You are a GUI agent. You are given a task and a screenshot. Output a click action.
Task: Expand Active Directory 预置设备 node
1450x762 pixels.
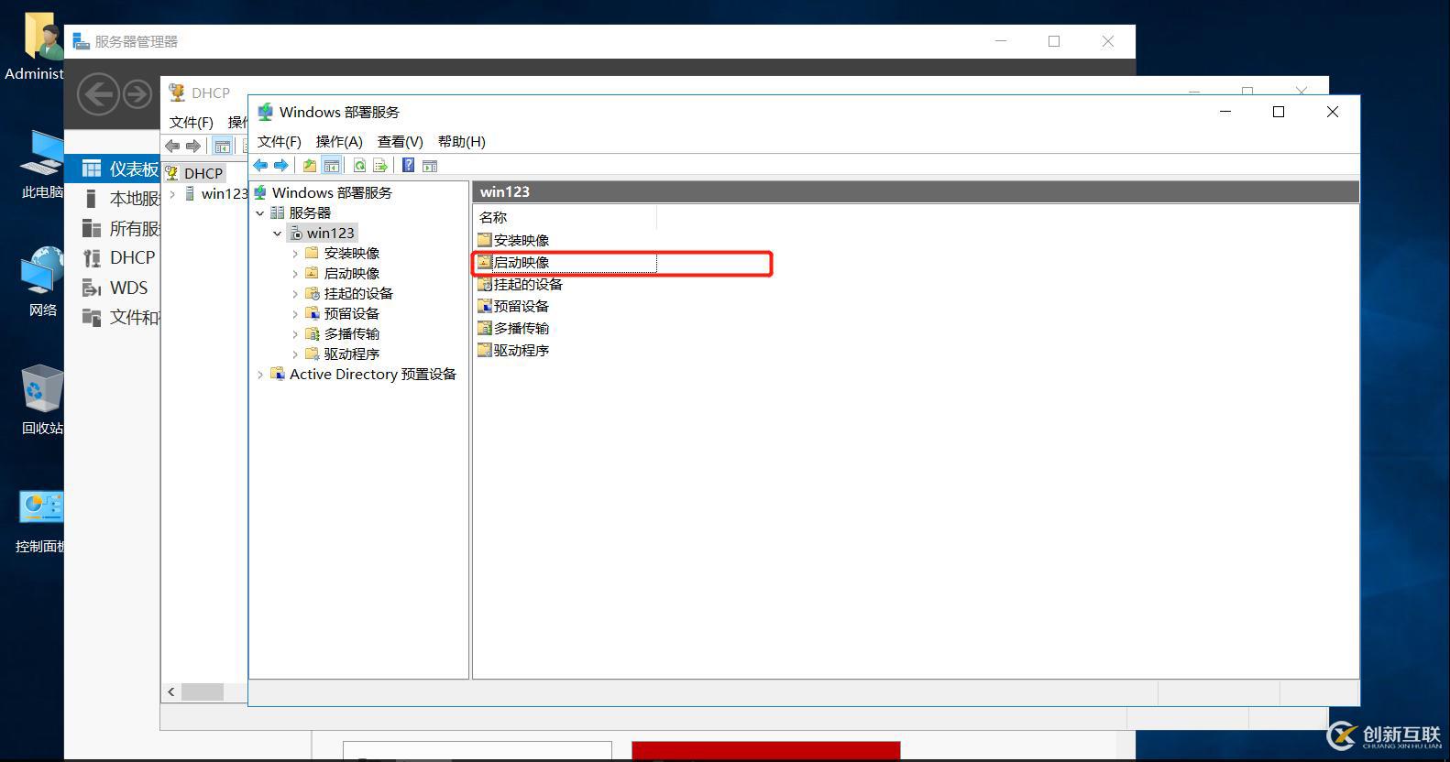coord(260,375)
